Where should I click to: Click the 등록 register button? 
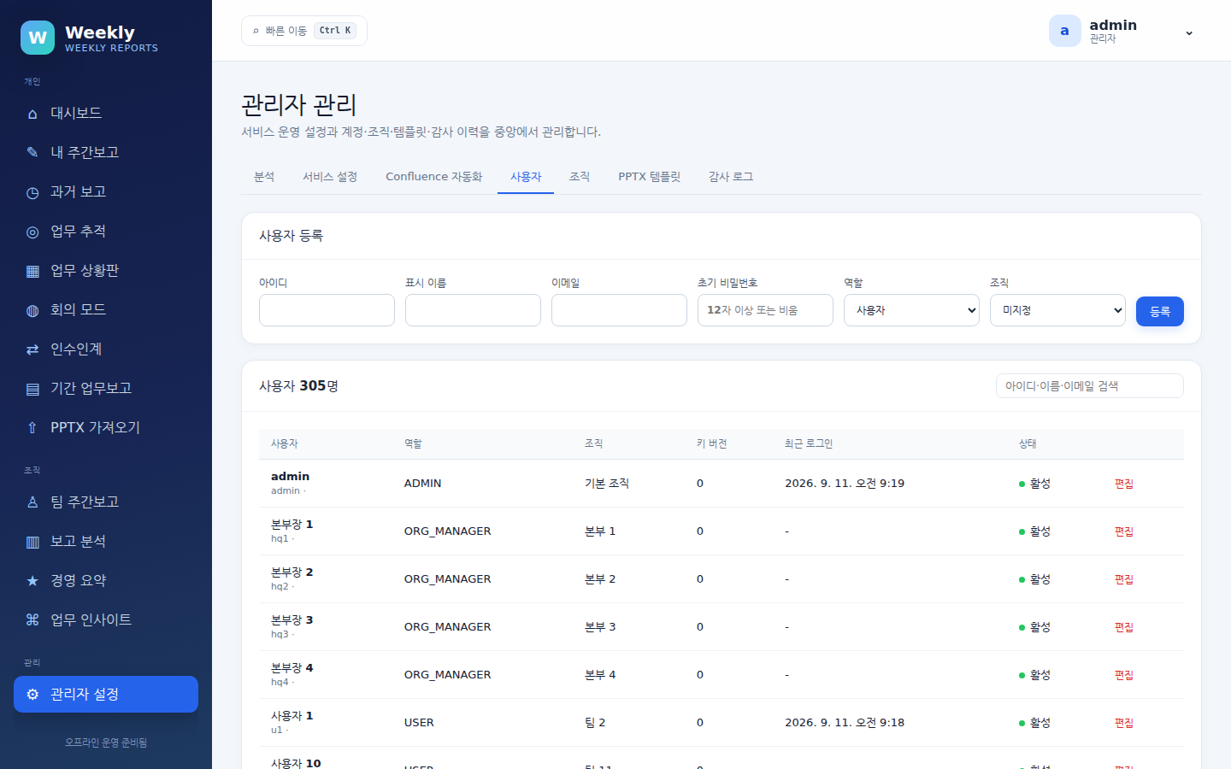click(x=1160, y=312)
